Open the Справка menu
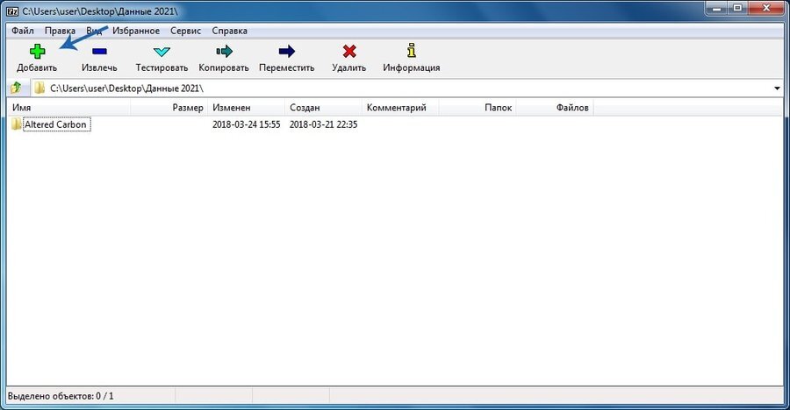Image resolution: width=790 pixels, height=410 pixels. tap(229, 31)
